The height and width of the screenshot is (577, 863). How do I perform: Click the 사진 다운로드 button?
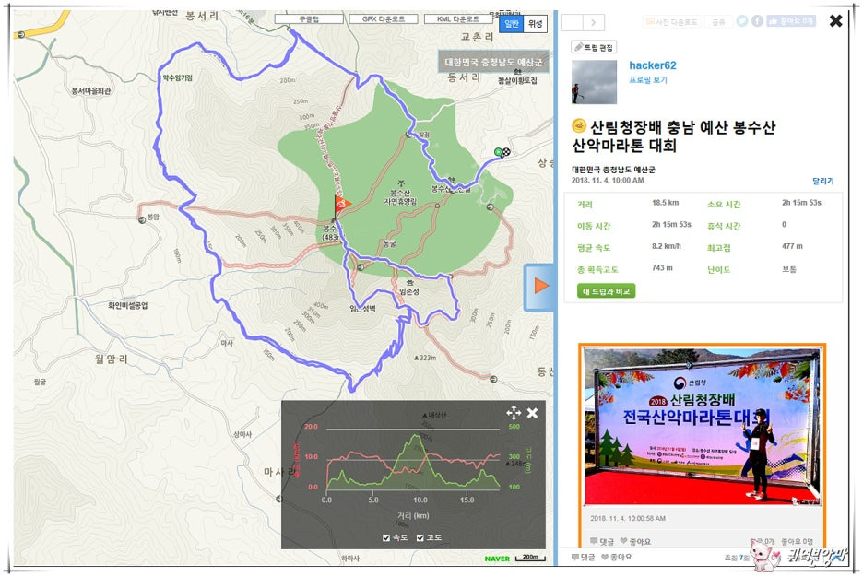point(671,21)
